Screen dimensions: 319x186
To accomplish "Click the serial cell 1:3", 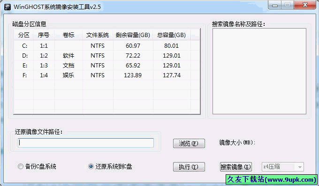I will coord(44,66).
